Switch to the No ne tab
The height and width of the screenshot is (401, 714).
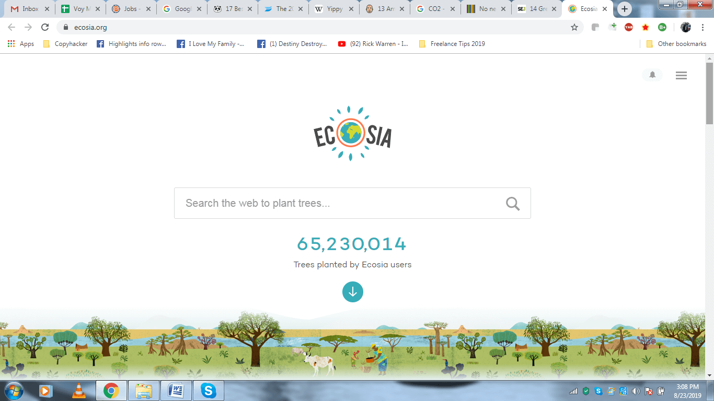pyautogui.click(x=486, y=9)
